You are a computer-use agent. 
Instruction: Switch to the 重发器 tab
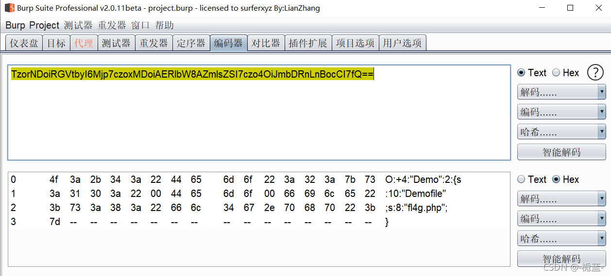tap(153, 43)
